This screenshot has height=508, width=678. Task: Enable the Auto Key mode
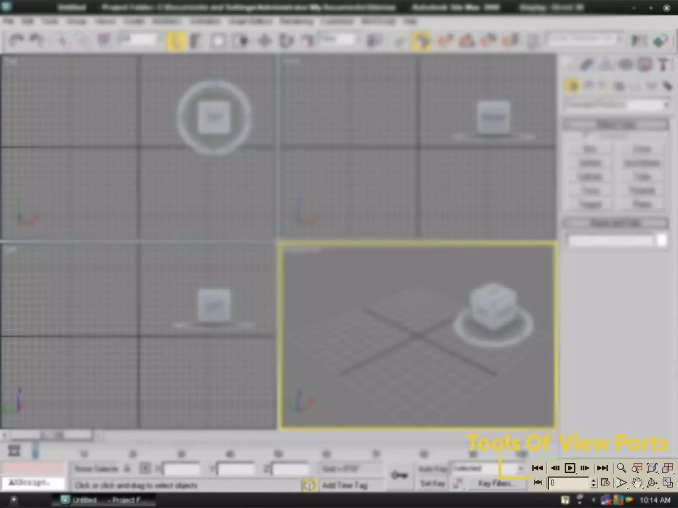click(x=433, y=469)
